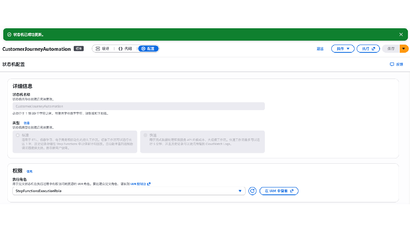This screenshot has height=230, width=410.
Task: Switch to the 代码 code tab
Action: click(125, 49)
